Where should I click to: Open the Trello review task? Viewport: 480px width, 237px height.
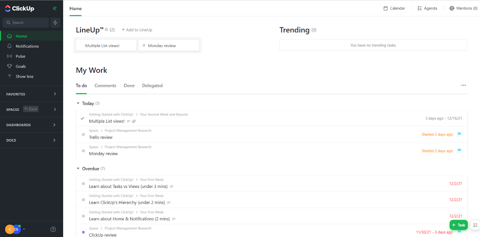[101, 137]
